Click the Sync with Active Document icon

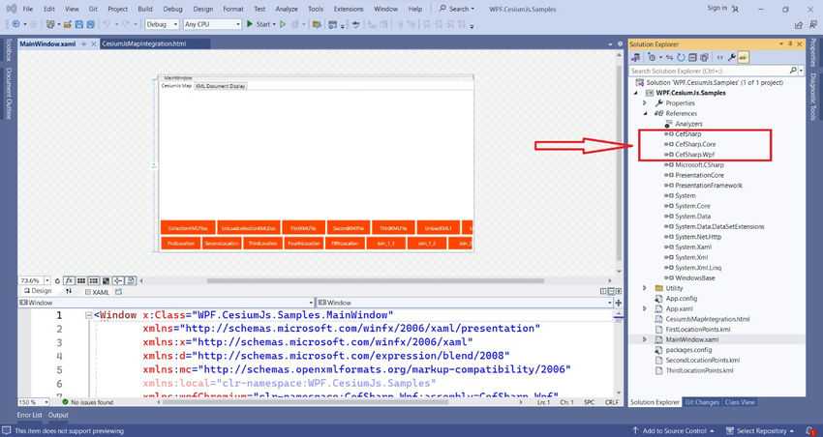[x=669, y=58]
